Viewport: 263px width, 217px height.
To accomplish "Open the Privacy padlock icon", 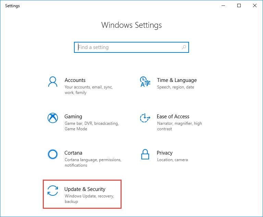I will (145, 154).
